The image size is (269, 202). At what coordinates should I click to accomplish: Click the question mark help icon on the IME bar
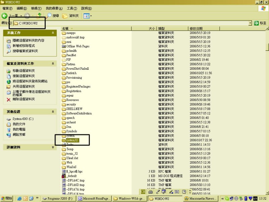[x=184, y=192]
